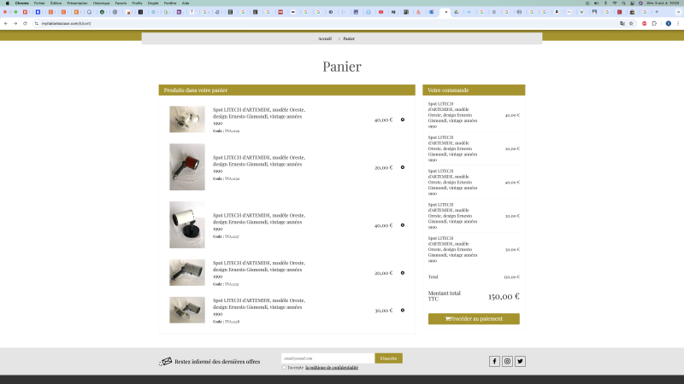This screenshot has height=384, width=684.
Task: Open the red spot lamp thumbnail
Action: [x=186, y=166]
